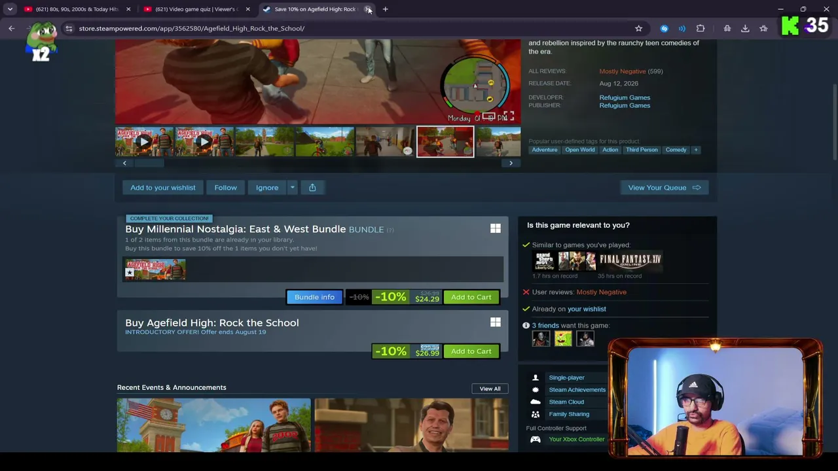Open the Steam Achievements feature link
Viewport: 838px width, 471px height.
[577, 390]
